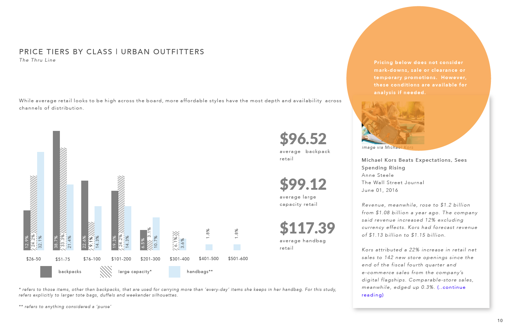Select the hatched large capacity legend swatch
Screen dimensions: 507x328
pyautogui.click(x=106, y=272)
